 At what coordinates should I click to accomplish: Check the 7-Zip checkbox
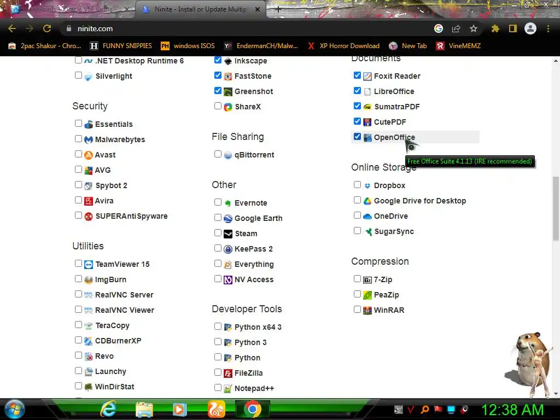tap(357, 278)
